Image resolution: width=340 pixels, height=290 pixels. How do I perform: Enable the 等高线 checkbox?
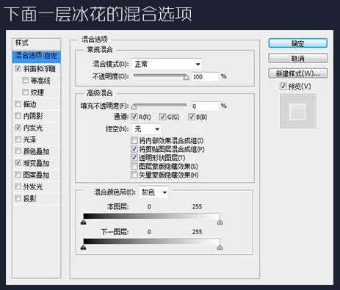pyautogui.click(x=25, y=81)
